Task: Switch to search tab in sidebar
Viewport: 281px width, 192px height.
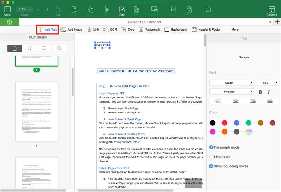Action: pos(59,48)
